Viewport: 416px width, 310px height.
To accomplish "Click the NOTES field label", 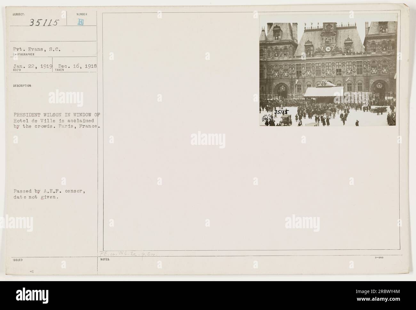I will [105, 259].
